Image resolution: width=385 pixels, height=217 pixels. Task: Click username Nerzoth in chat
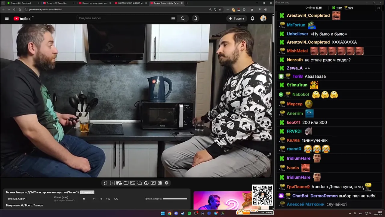pyautogui.click(x=295, y=60)
